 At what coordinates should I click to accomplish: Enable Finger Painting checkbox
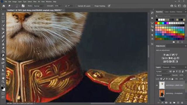[x=93, y=6]
